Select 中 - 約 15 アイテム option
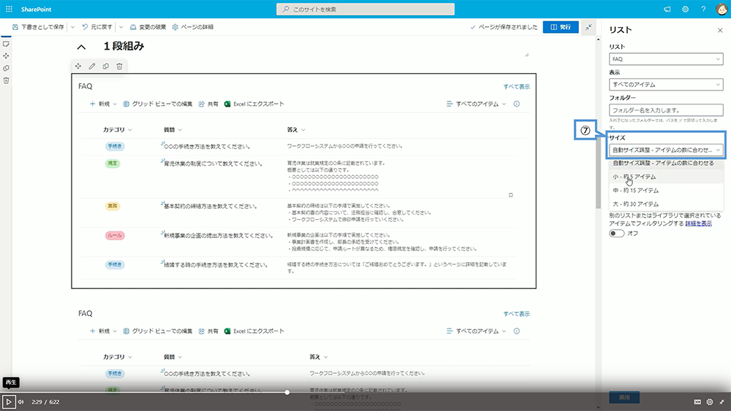Image resolution: width=731 pixels, height=411 pixels. [x=666, y=191]
